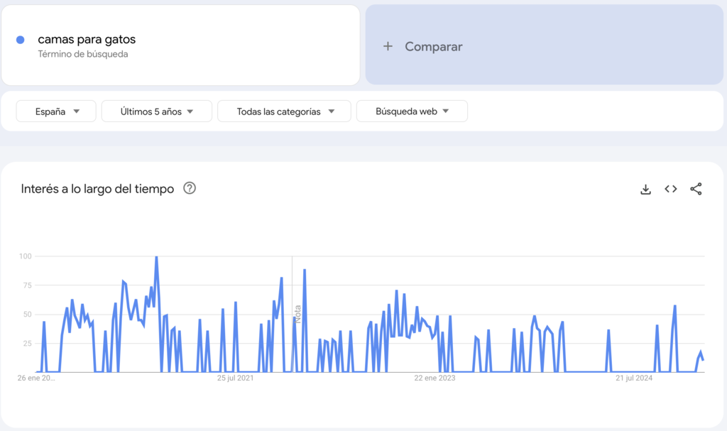The height and width of the screenshot is (431, 727).
Task: Click the blue dot beside camas para gatos
Action: coord(19,40)
